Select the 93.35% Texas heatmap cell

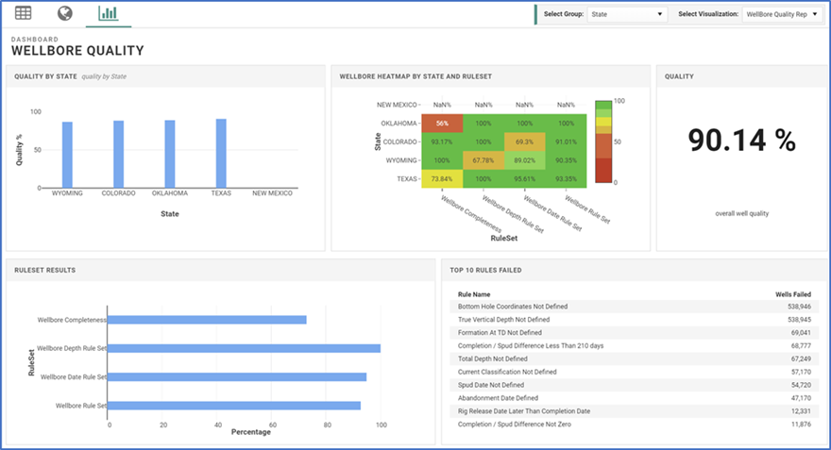[566, 179]
